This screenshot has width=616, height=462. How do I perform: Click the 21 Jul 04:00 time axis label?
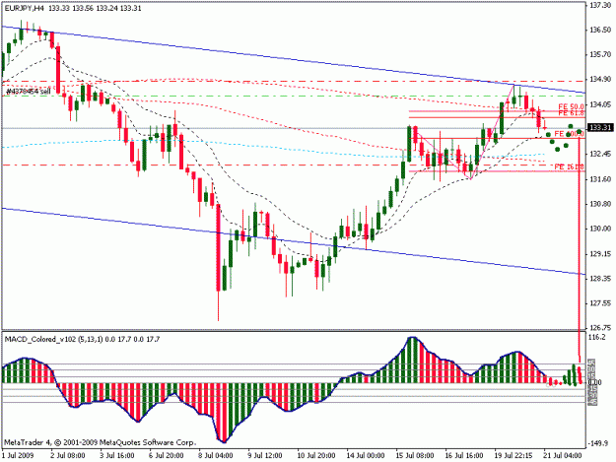(x=563, y=456)
